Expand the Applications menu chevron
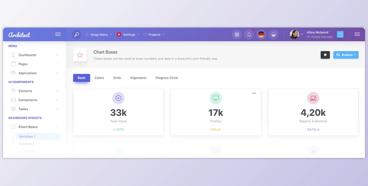 point(57,73)
